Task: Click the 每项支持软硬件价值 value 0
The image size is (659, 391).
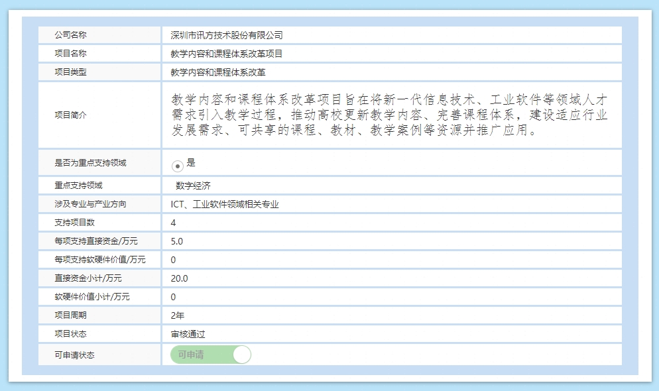Action: pyautogui.click(x=172, y=260)
